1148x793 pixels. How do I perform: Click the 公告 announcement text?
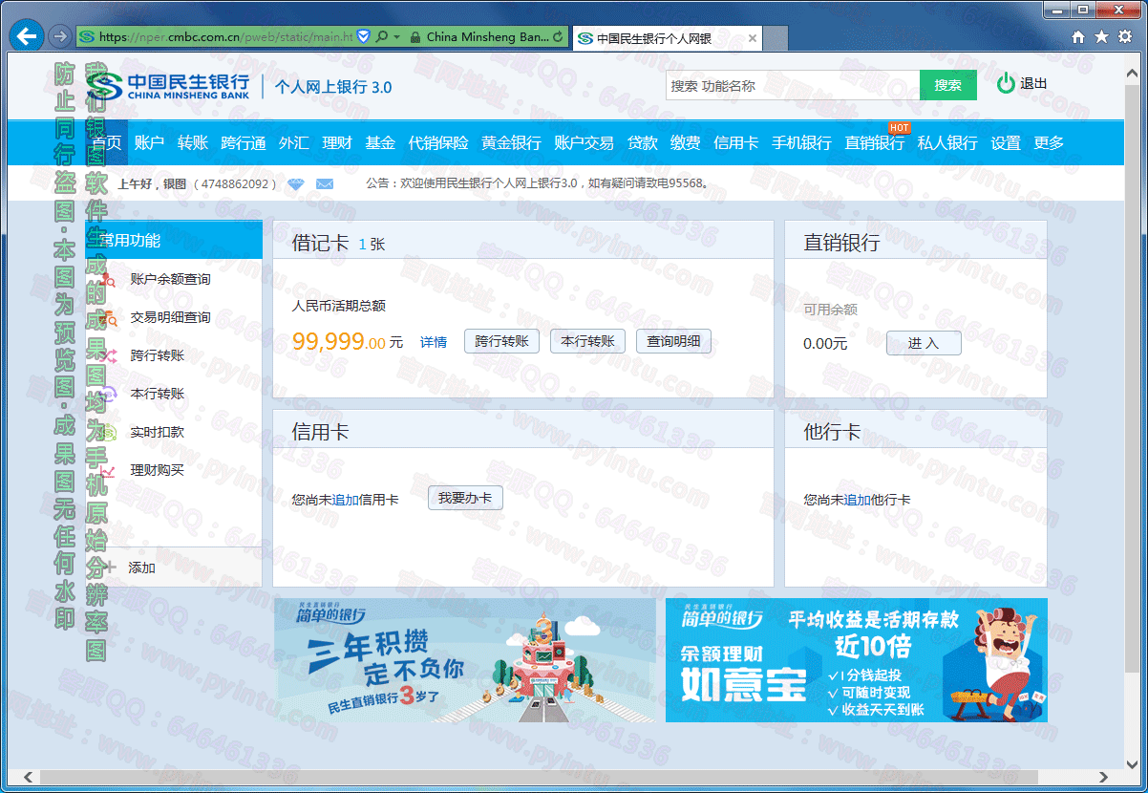539,183
